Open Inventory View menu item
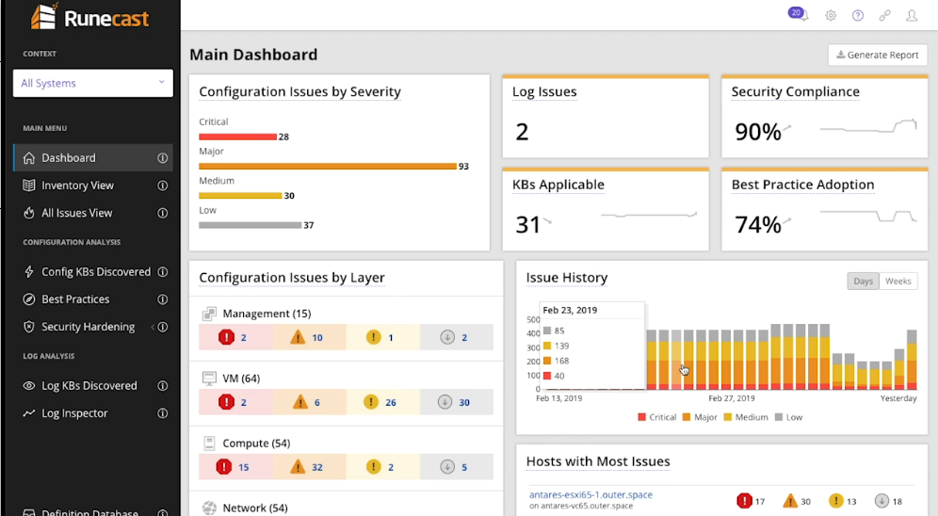Screen dimensions: 938x516 tap(92, 185)
